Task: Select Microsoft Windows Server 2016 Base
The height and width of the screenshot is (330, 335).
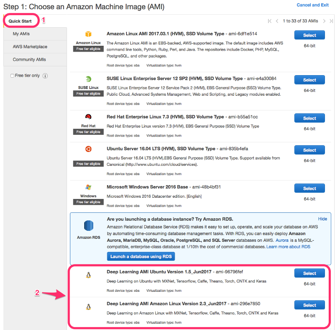Action: click(x=309, y=189)
